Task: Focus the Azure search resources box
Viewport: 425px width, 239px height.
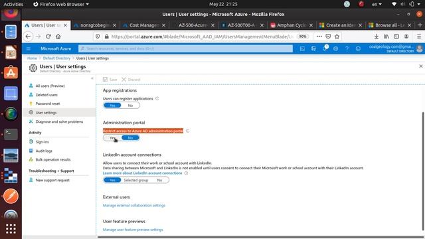Action: click(186, 48)
